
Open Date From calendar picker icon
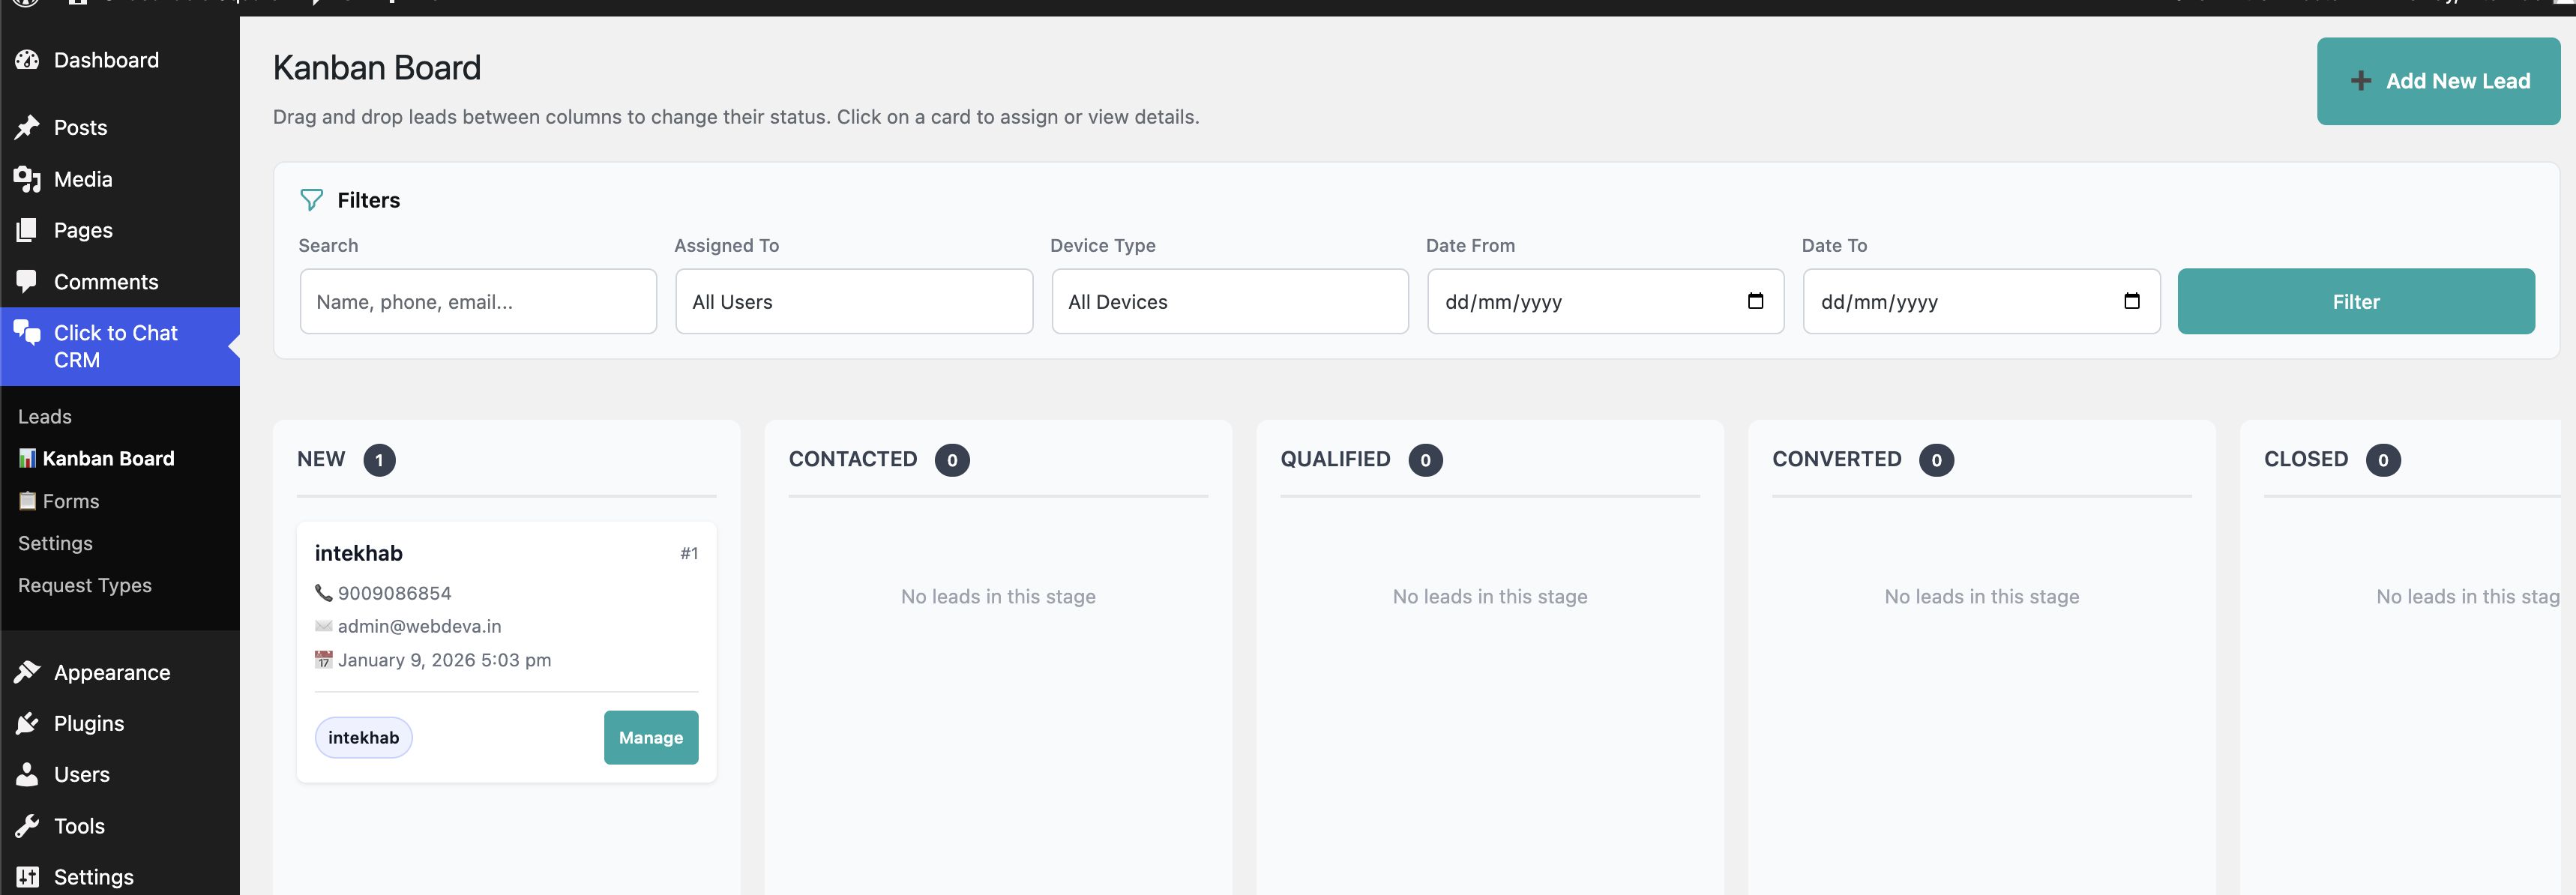click(x=1755, y=301)
